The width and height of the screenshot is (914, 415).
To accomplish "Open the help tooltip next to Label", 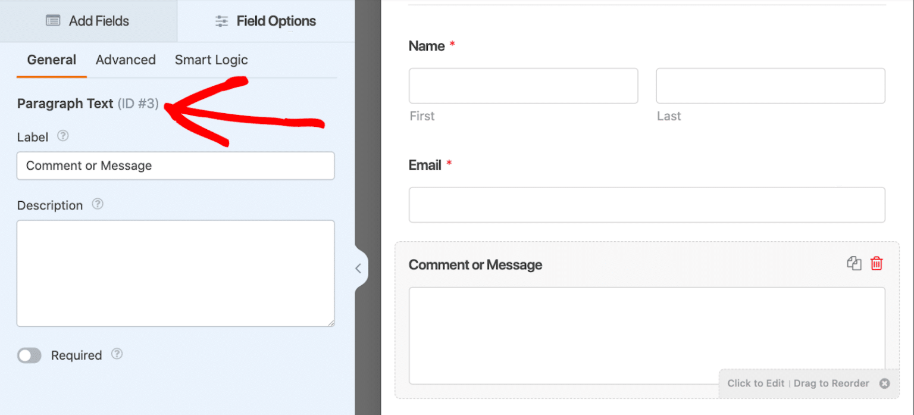I will click(62, 136).
